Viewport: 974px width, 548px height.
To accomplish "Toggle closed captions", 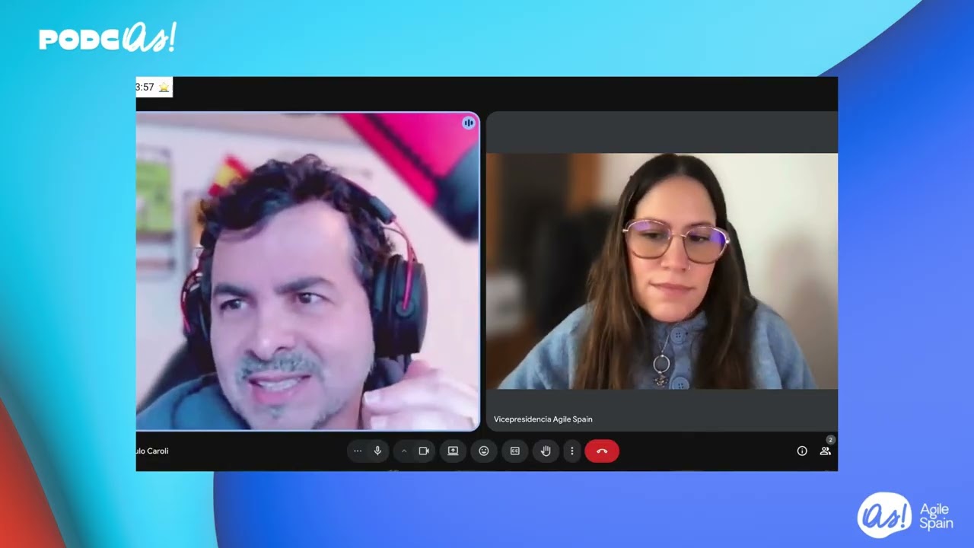I will pos(514,451).
